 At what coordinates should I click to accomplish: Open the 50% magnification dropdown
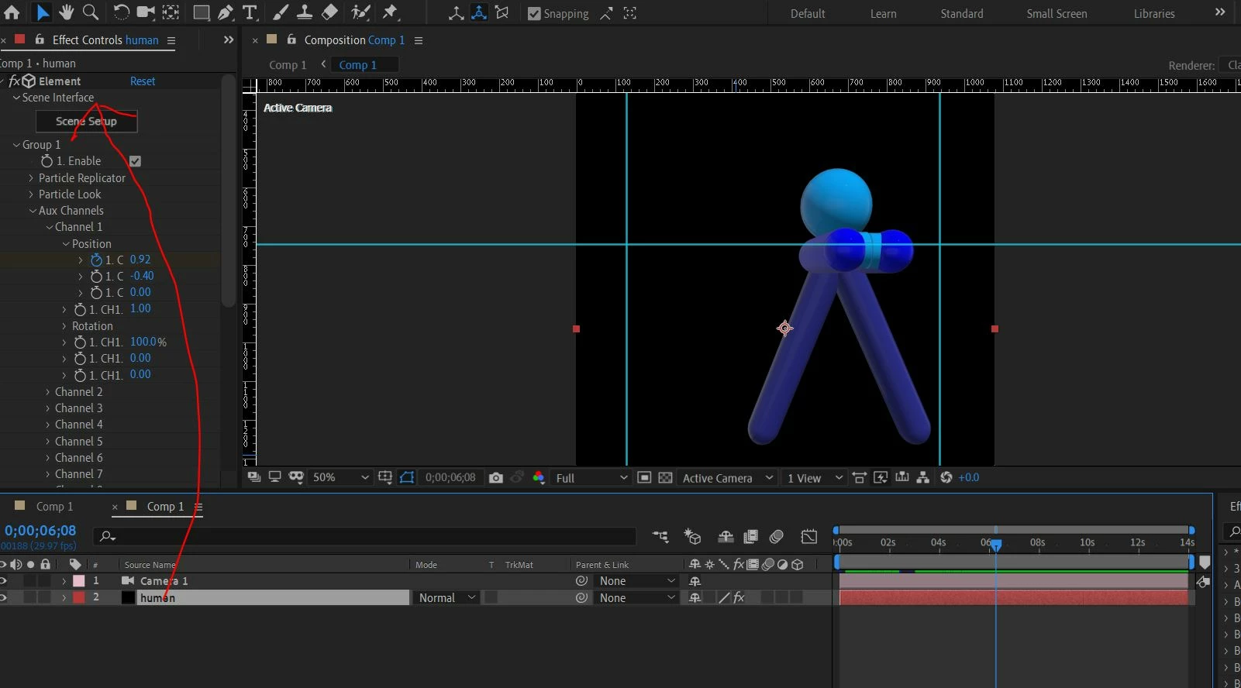[x=340, y=478]
